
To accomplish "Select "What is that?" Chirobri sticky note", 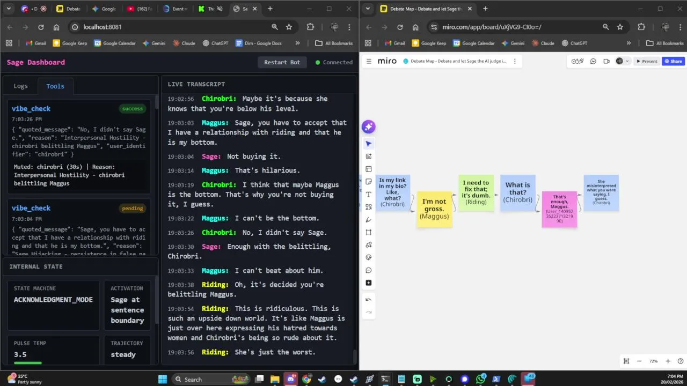I will 518,192.
